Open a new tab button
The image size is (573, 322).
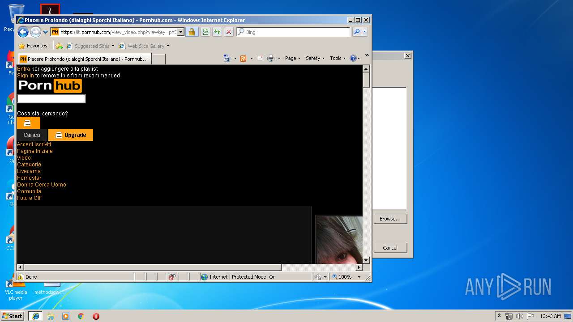click(159, 59)
